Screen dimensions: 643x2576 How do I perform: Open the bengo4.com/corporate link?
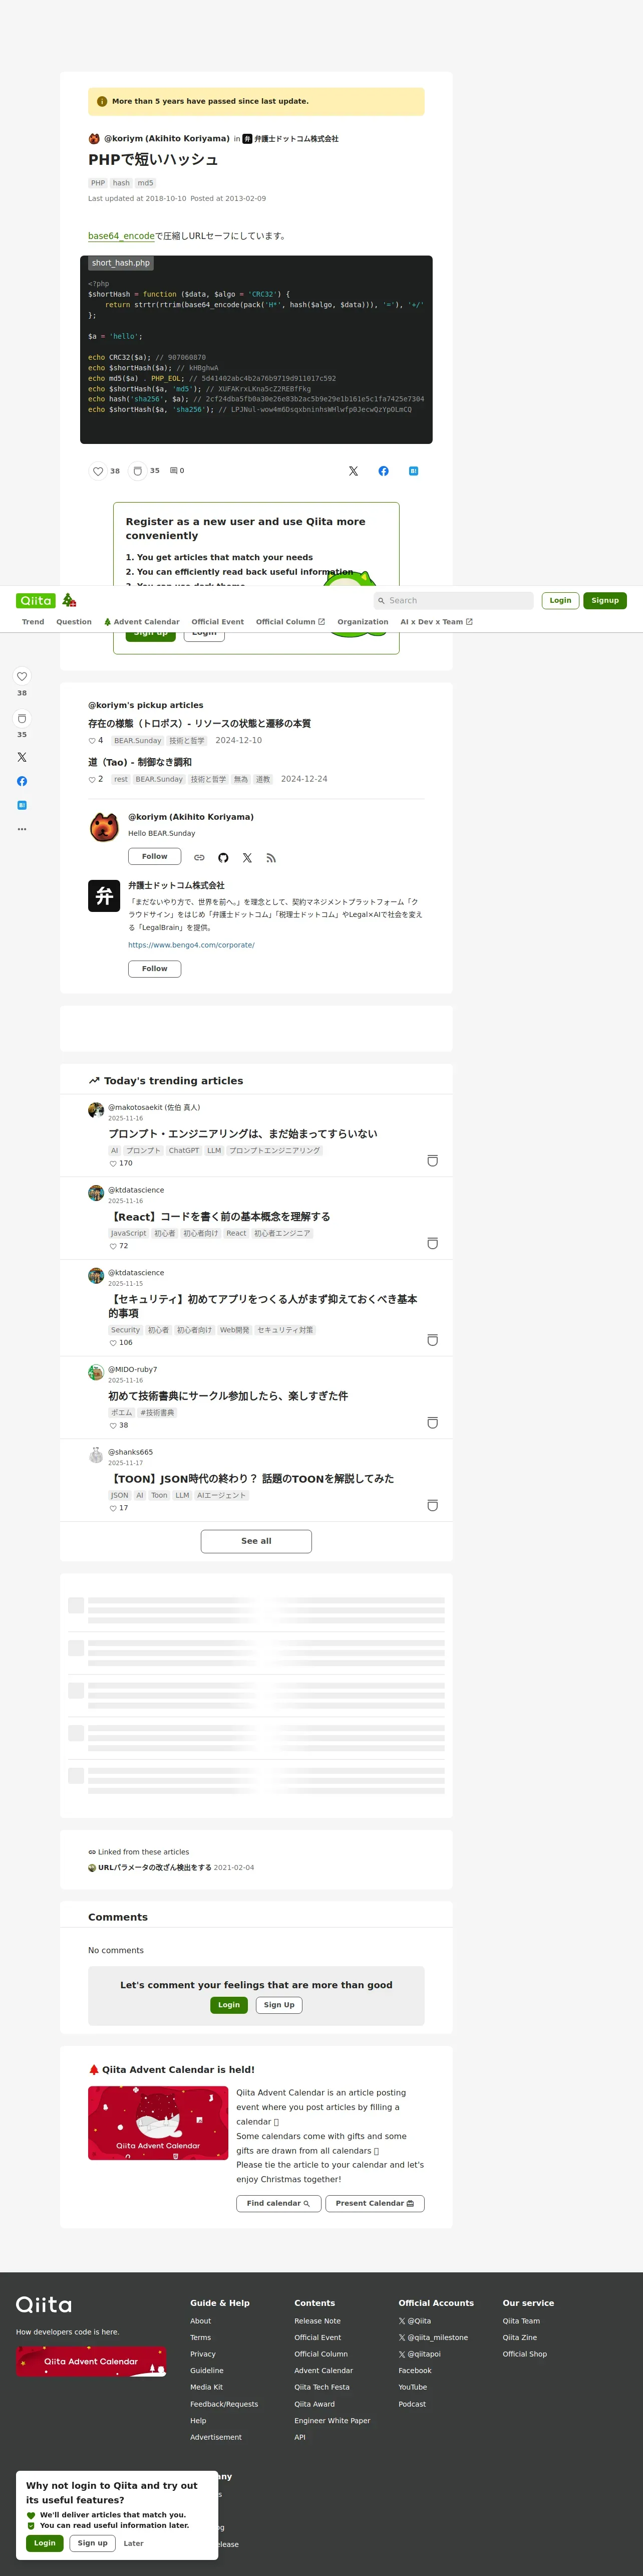[191, 945]
